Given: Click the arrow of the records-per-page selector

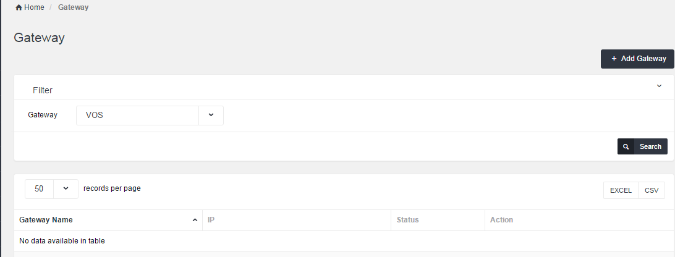Looking at the screenshot, I should tap(66, 188).
